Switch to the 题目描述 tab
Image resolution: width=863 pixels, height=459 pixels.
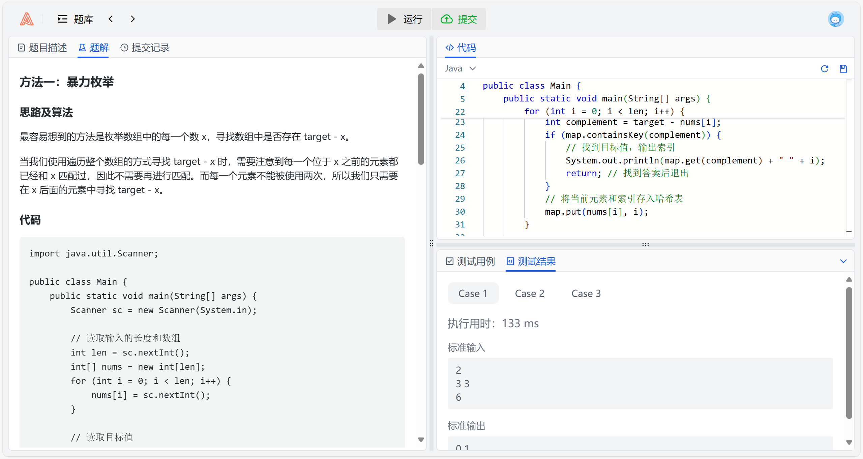pyautogui.click(x=42, y=48)
